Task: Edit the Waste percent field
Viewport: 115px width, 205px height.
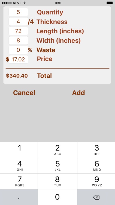Action: 18,50
